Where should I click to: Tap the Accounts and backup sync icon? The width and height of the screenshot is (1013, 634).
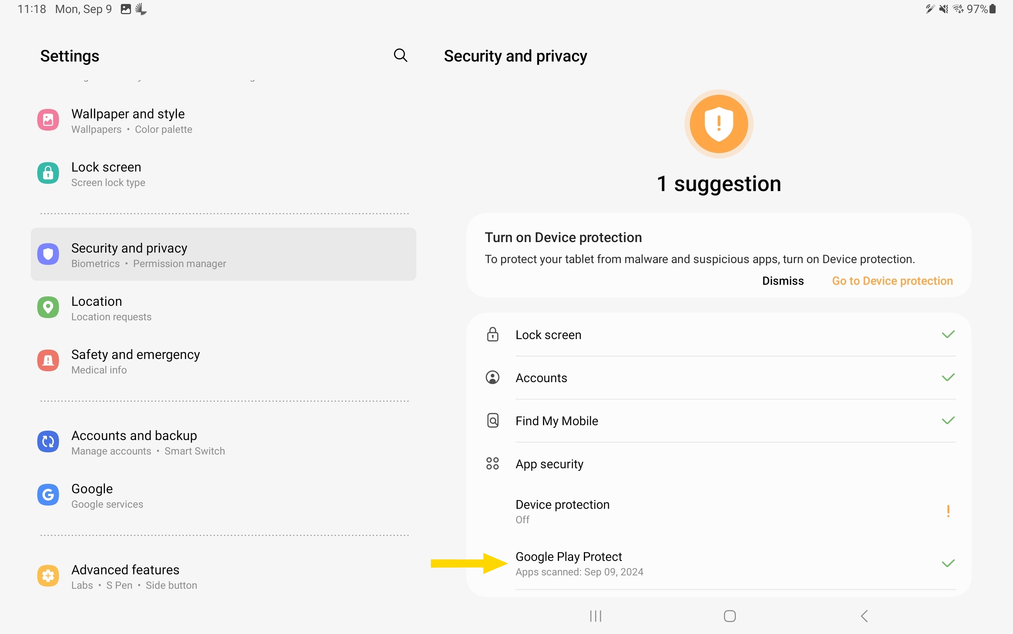coord(48,441)
